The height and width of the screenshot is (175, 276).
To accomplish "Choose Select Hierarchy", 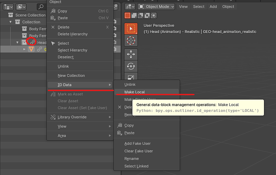I will click(80, 50).
